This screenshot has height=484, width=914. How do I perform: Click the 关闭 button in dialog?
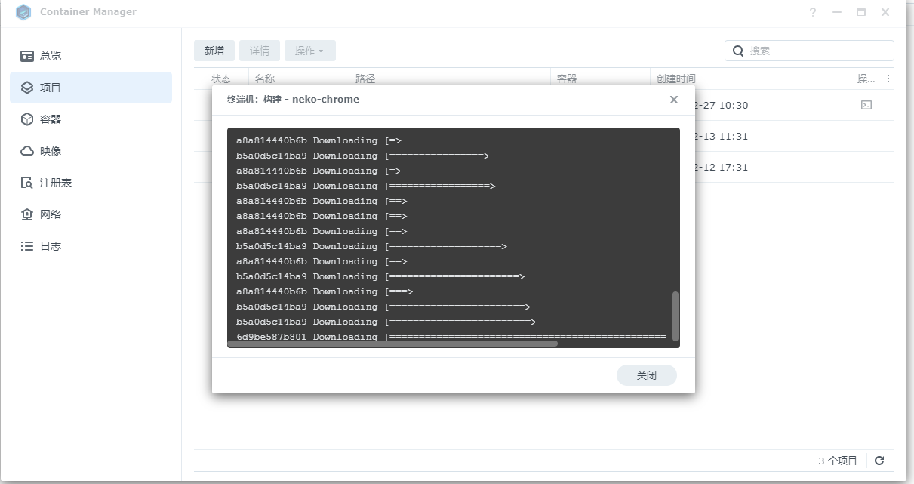coord(646,375)
